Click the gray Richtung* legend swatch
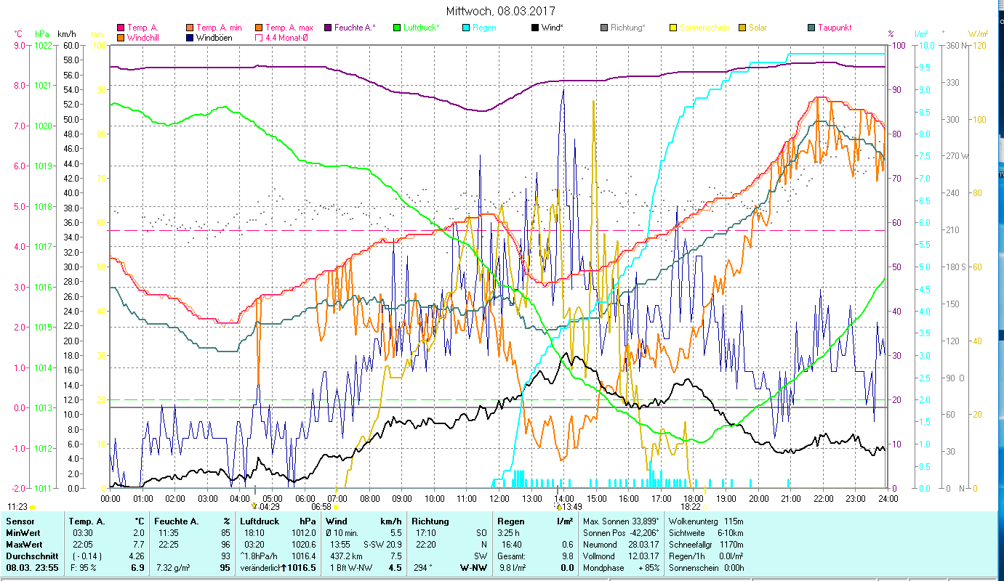This screenshot has height=581, width=1004. 604,28
